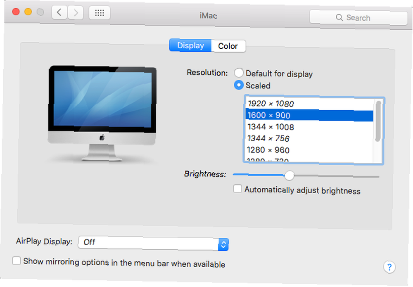Choose the 1344 × 756 resolution
The width and height of the screenshot is (413, 287).
pos(309,138)
